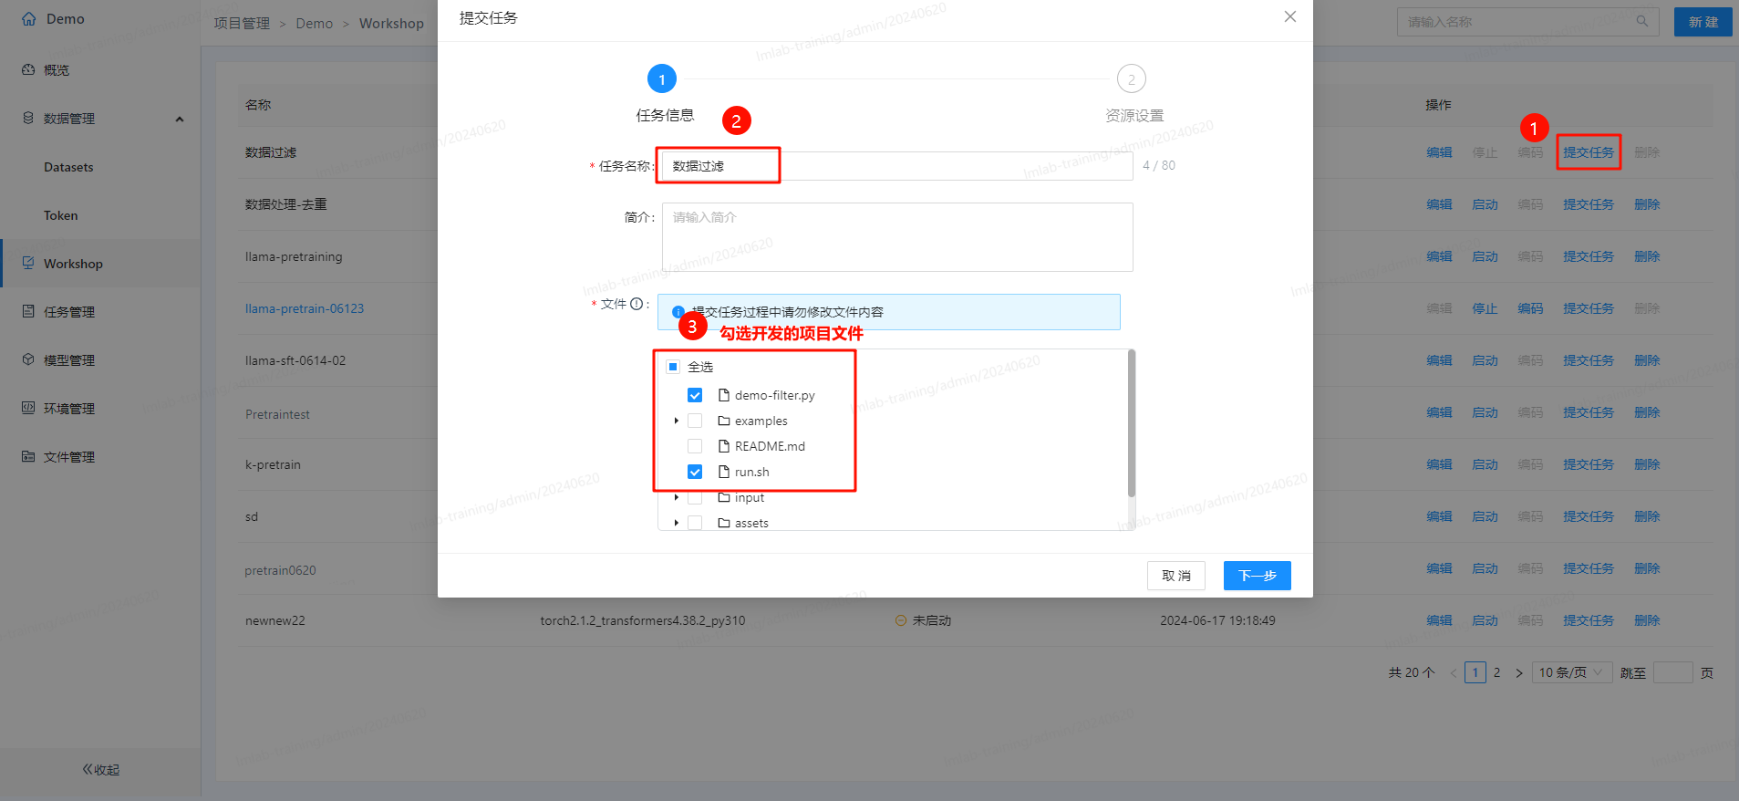Collapse the 数据管理 sidebar submenu

pyautogui.click(x=180, y=119)
